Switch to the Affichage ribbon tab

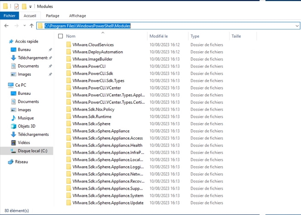[x=77, y=16]
